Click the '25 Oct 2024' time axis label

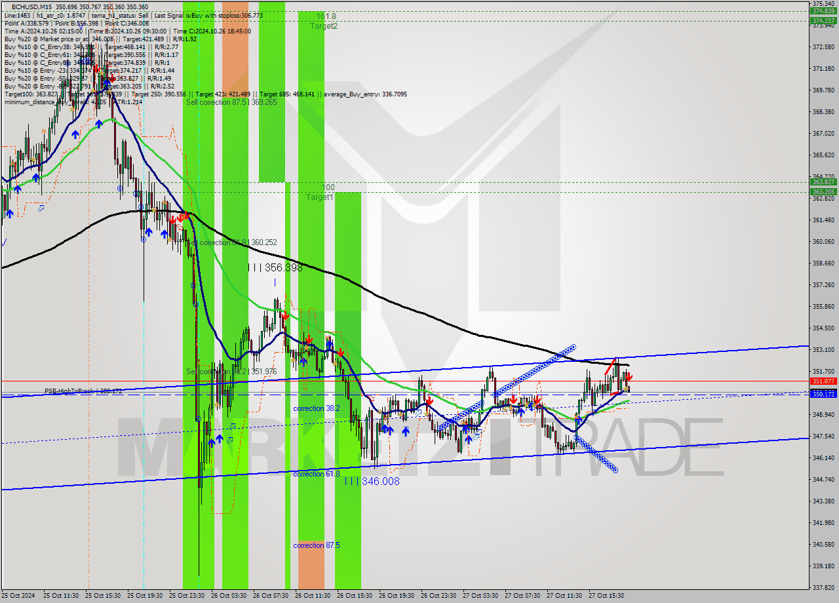pos(16,596)
